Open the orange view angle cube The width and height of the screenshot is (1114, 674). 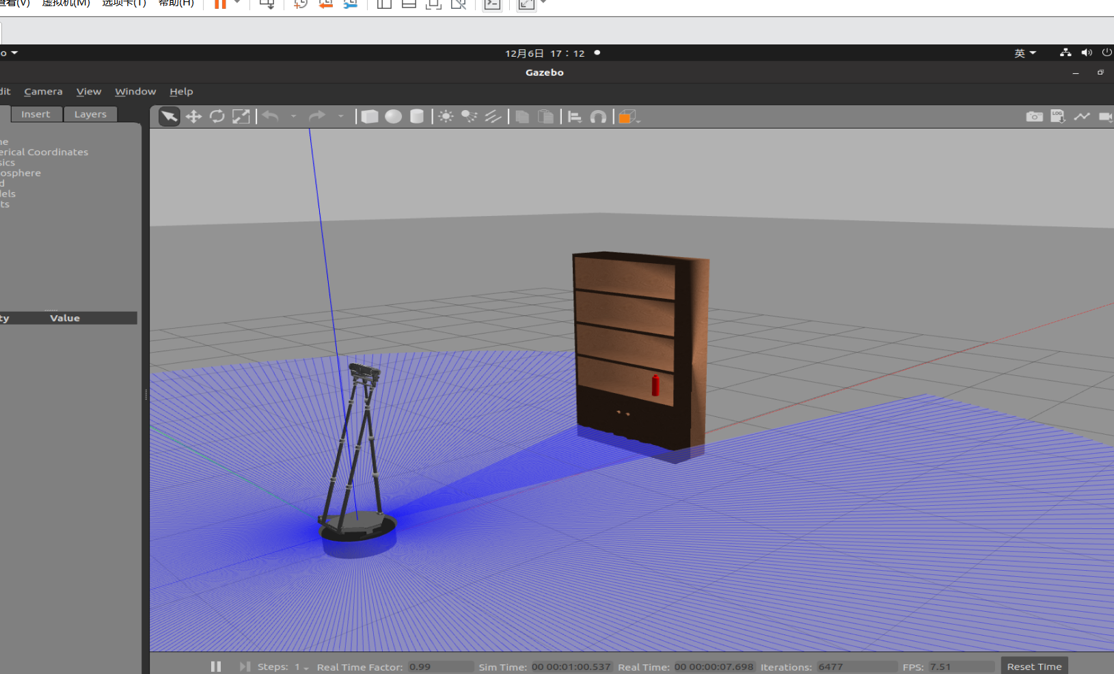pyautogui.click(x=628, y=118)
